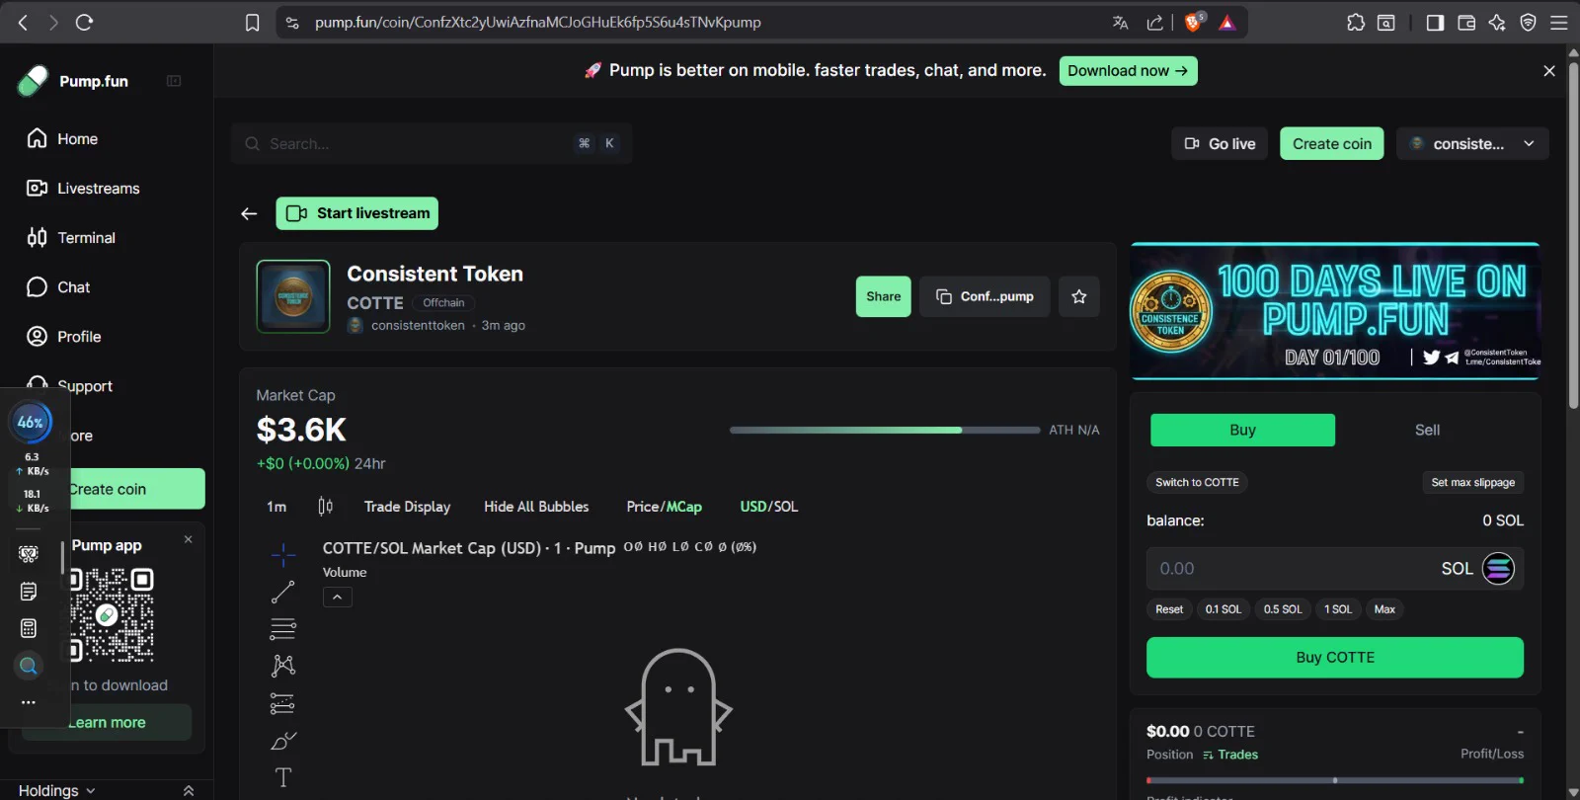Screen dimensions: 1580x800
Task: Select the chart text annotation tool
Action: click(x=283, y=777)
